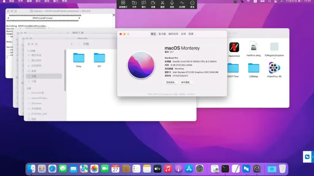Open Terminal from the Dock
This screenshot has height=176, width=314.
(x=225, y=169)
